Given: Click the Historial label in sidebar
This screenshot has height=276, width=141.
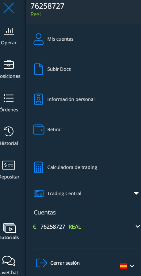Looking at the screenshot, I should coord(9,143).
